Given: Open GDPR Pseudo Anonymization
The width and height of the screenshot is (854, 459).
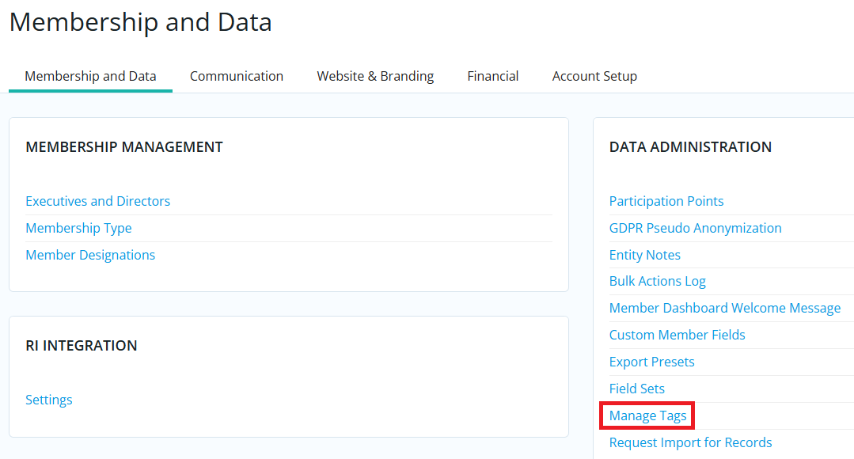Looking at the screenshot, I should click(695, 228).
